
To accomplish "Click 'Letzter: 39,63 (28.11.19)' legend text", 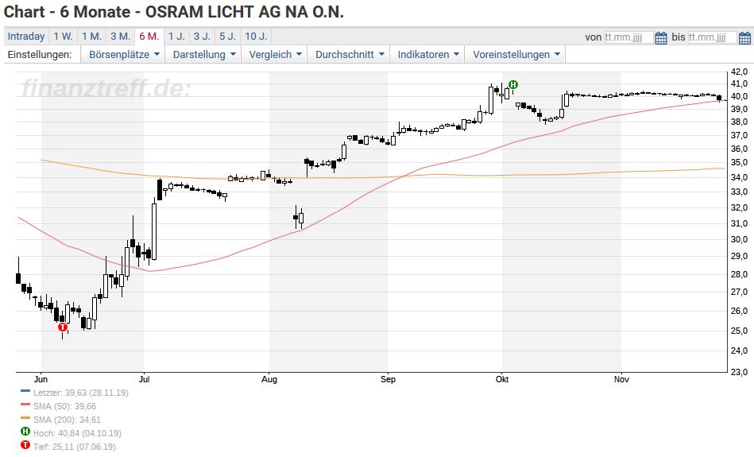I will pyautogui.click(x=81, y=393).
